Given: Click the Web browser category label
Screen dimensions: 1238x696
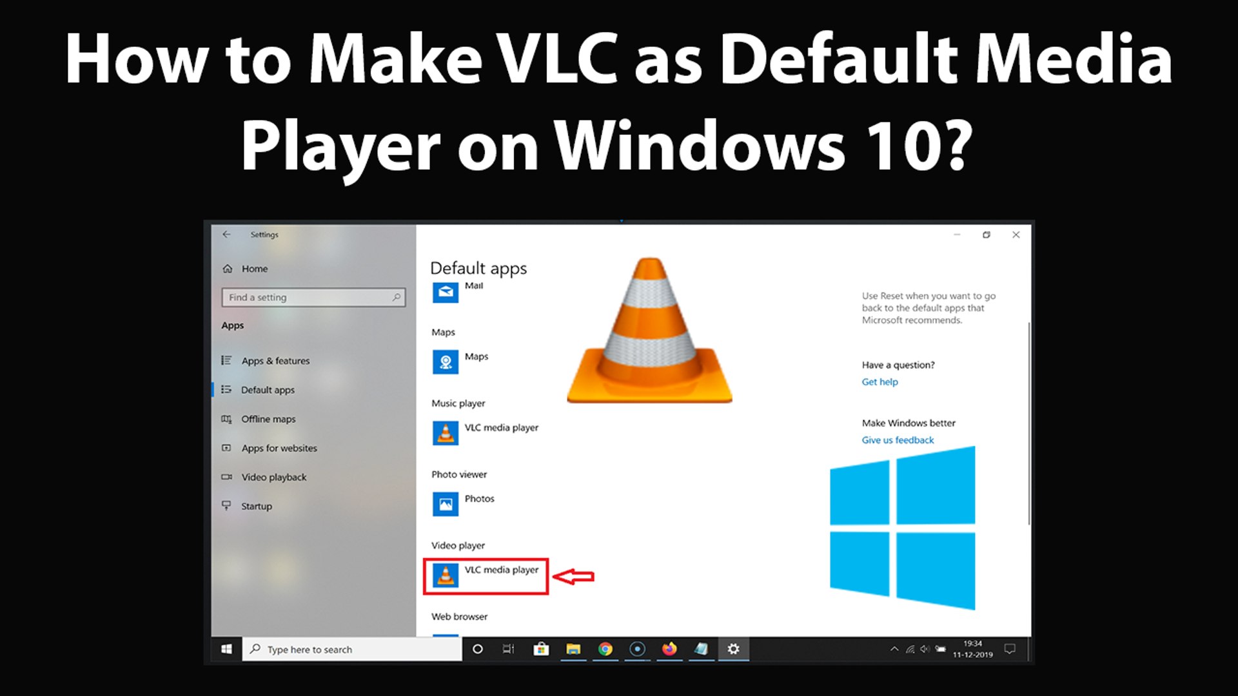Looking at the screenshot, I should pos(460,617).
